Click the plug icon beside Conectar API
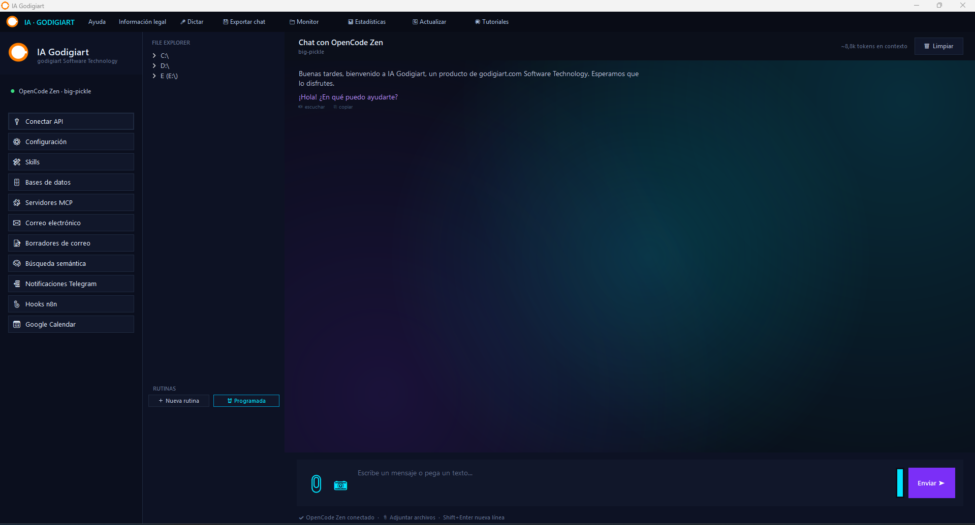 click(17, 122)
